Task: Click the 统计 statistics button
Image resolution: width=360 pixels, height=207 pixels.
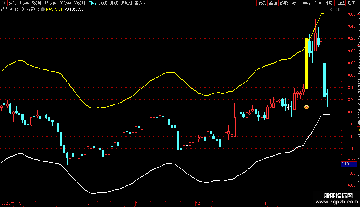Action: (295, 3)
